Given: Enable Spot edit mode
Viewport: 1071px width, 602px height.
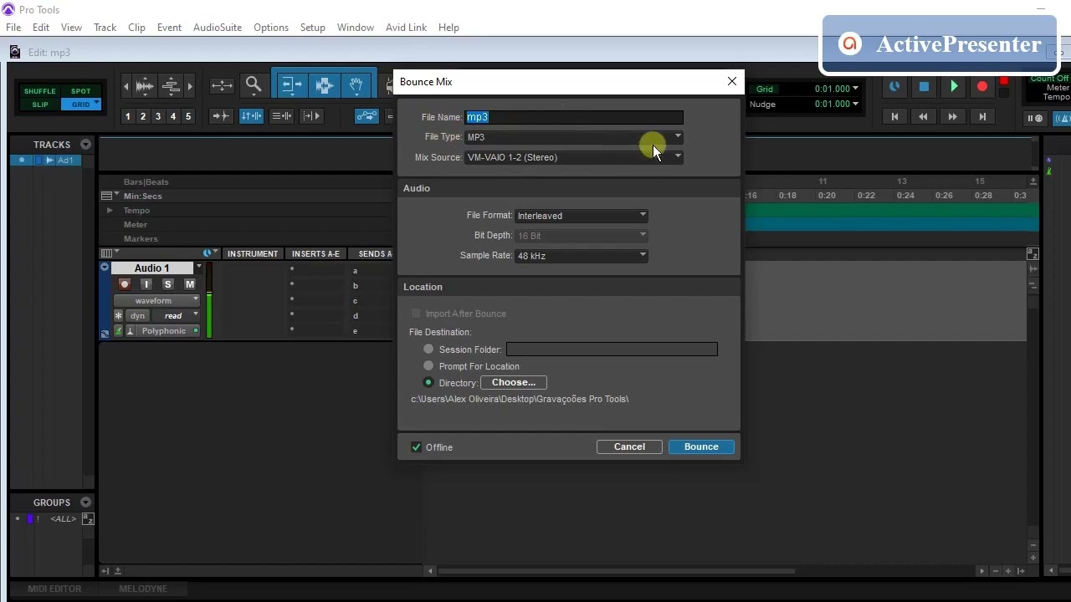Looking at the screenshot, I should tap(80, 91).
